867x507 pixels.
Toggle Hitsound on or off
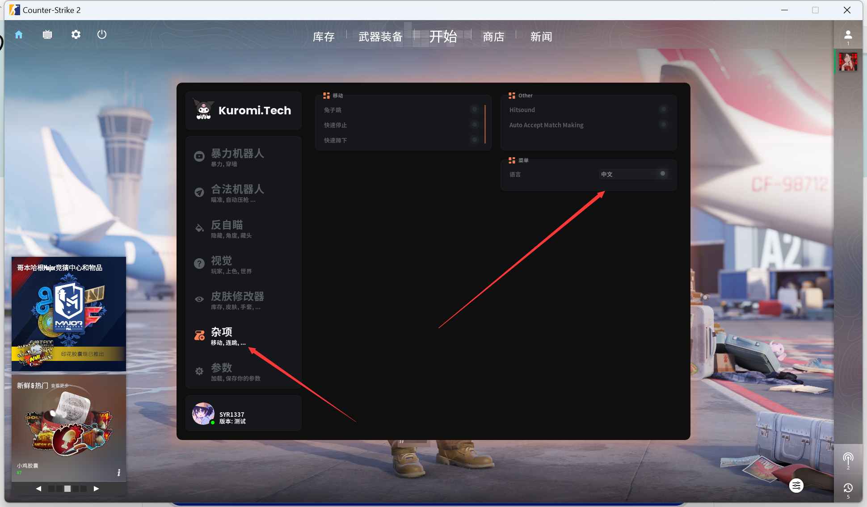tap(663, 110)
